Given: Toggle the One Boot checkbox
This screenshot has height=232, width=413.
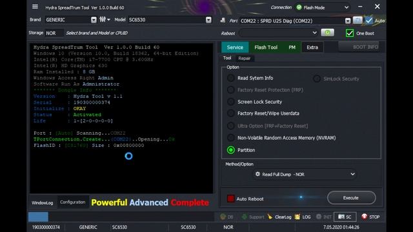Looking at the screenshot, I should pos(350,33).
